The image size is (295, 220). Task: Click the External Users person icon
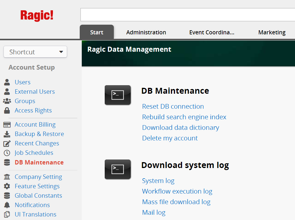(x=7, y=92)
